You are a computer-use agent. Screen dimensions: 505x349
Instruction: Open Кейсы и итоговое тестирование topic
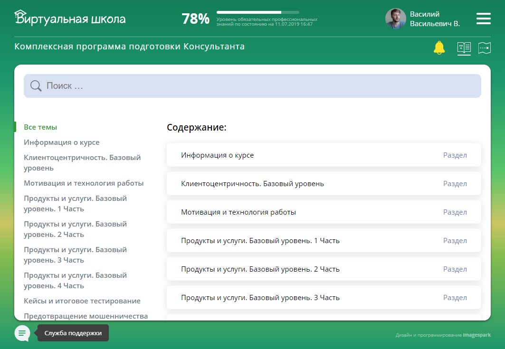click(82, 301)
